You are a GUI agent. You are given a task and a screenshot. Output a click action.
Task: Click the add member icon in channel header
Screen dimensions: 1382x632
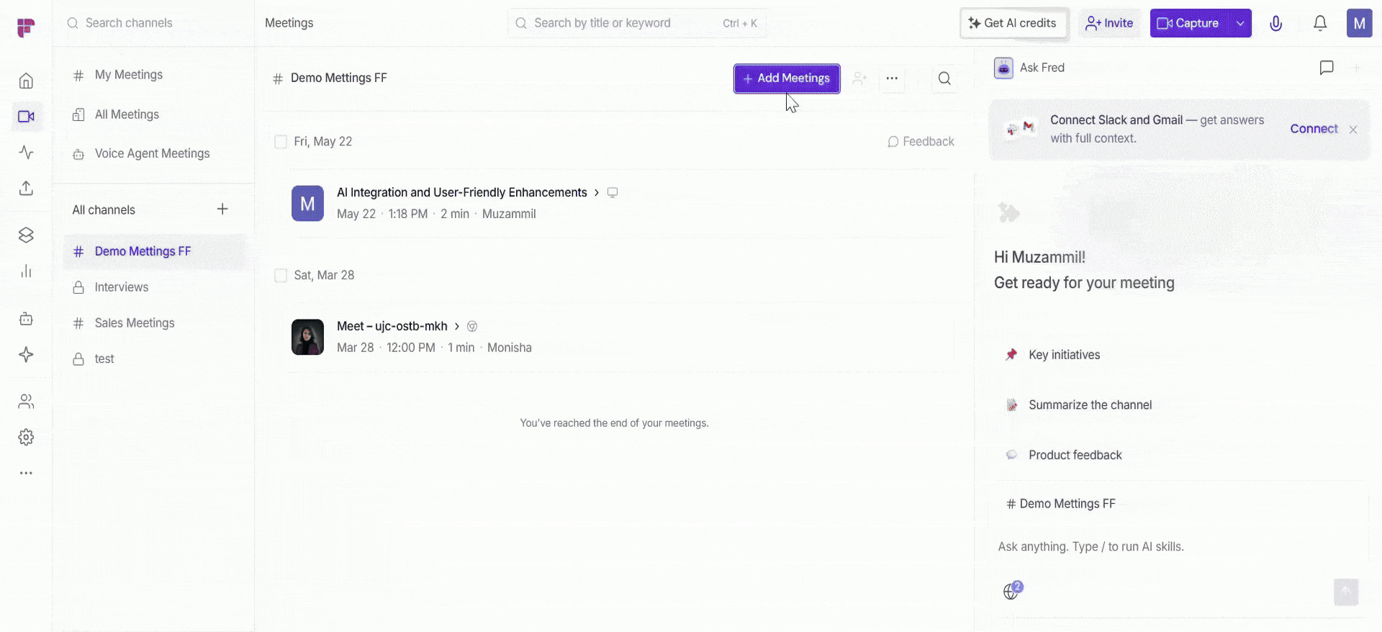pyautogui.click(x=859, y=78)
